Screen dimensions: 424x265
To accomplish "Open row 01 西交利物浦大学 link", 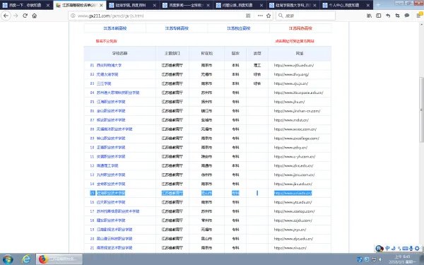I will [x=109, y=65].
